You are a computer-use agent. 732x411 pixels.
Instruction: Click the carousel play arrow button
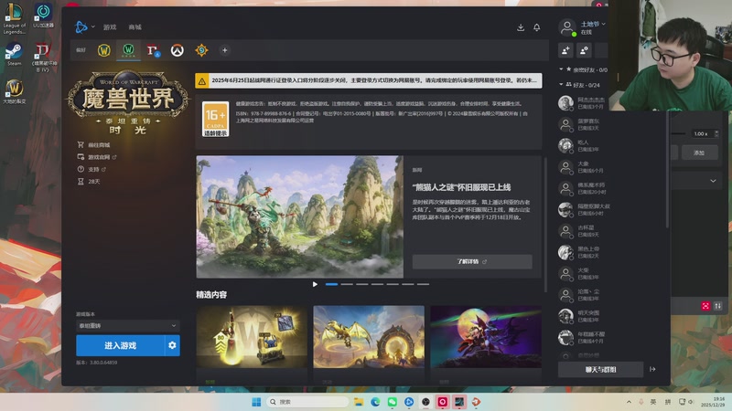click(315, 284)
